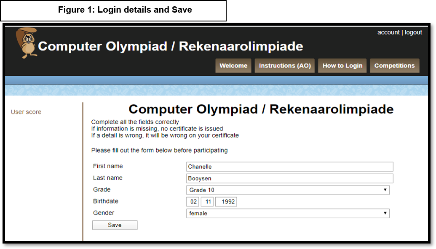Viewport: 436px width, 249px height.
Task: Click 'If information is missing, no certificate is issued'
Action: tap(157, 129)
